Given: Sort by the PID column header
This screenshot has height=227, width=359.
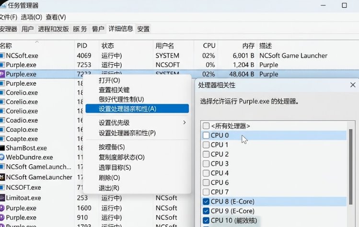Looking at the screenshot, I should tap(87, 45).
